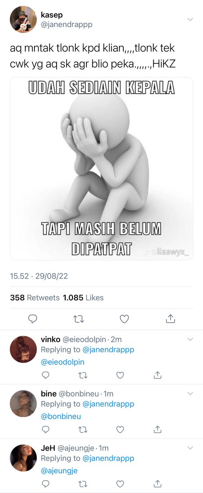The height and width of the screenshot is (493, 203).
Task: Like the main tweet with heart icon
Action: [125, 319]
